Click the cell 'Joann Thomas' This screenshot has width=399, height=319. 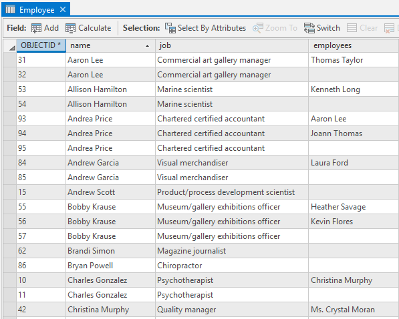pyautogui.click(x=354, y=133)
